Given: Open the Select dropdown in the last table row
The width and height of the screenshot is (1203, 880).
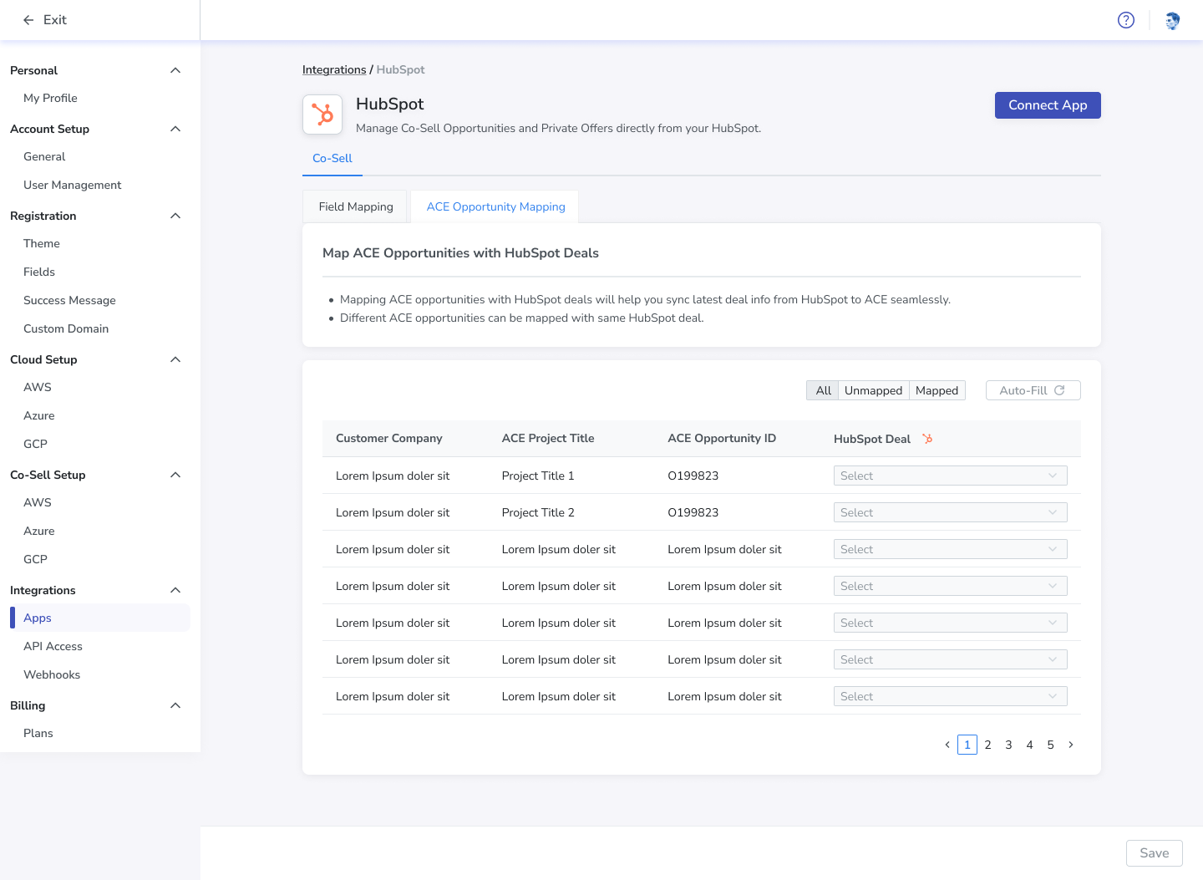Looking at the screenshot, I should point(951,696).
